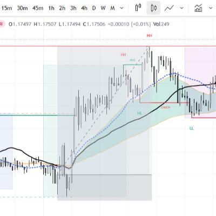Expand the timeframe list dropdown arrow
This screenshot has height=216, width=216.
click(122, 8)
